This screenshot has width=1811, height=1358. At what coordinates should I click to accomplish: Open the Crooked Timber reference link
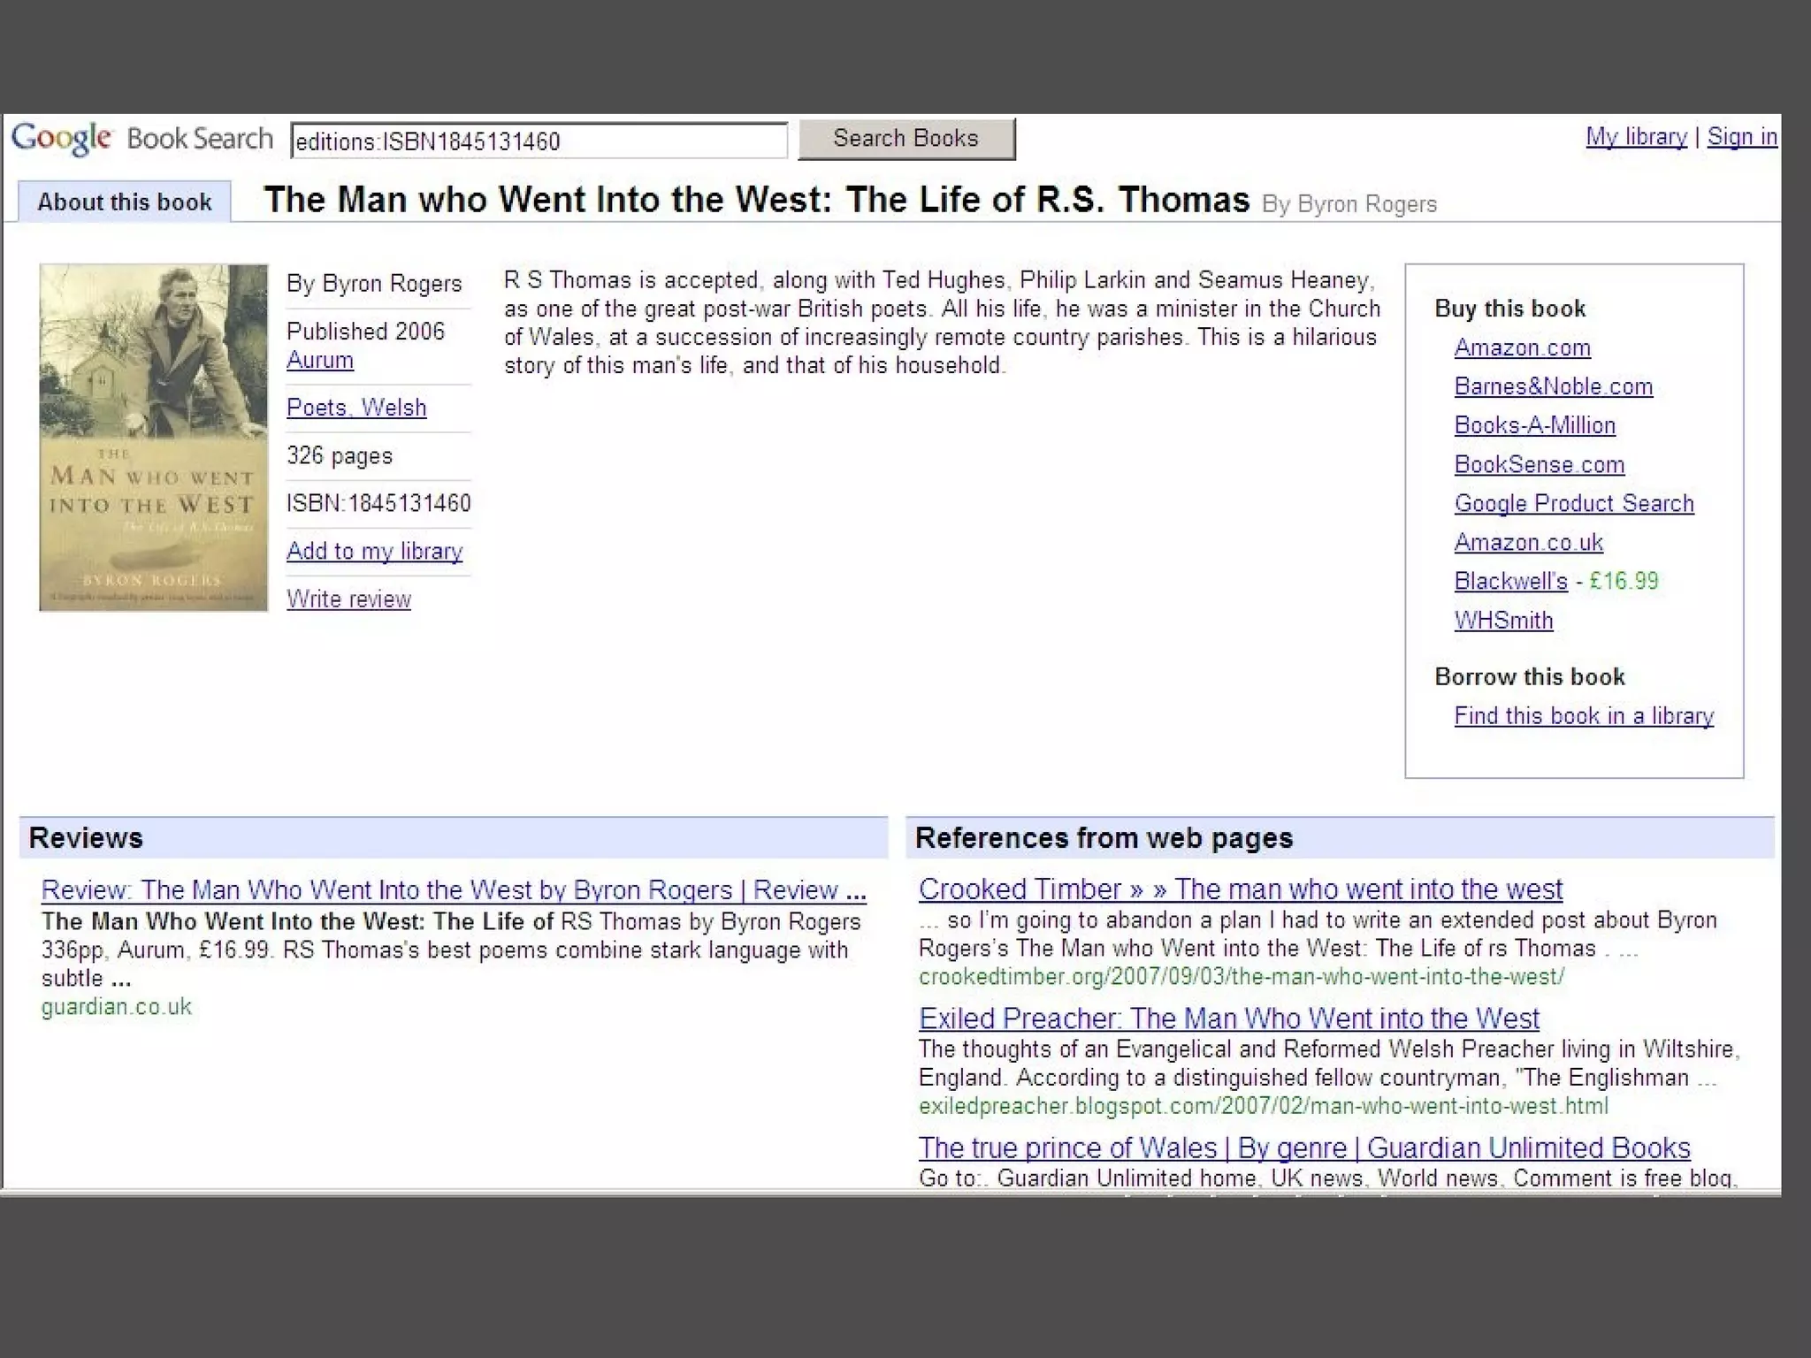(x=1240, y=889)
